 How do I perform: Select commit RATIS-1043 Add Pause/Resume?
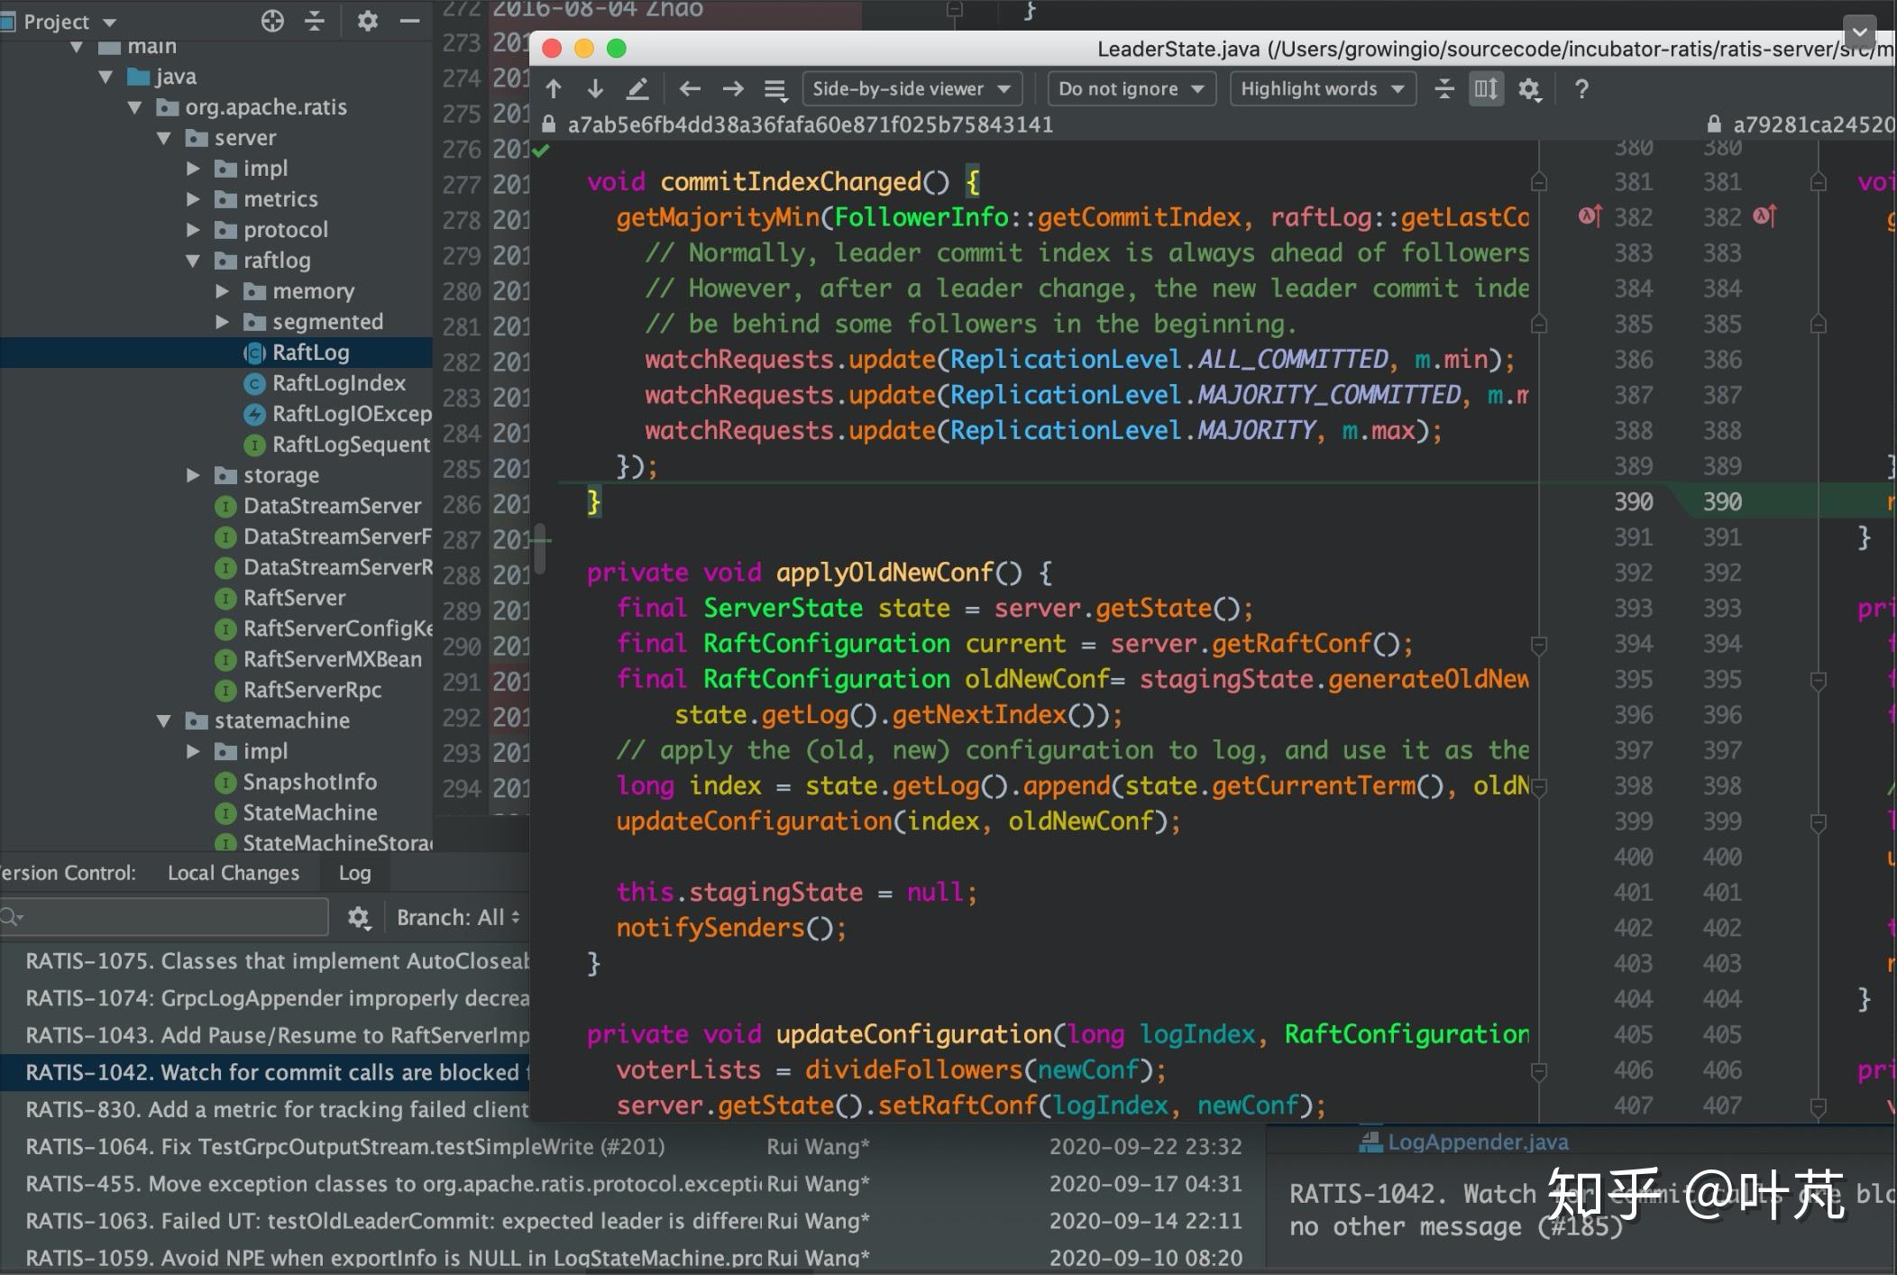click(x=265, y=1035)
